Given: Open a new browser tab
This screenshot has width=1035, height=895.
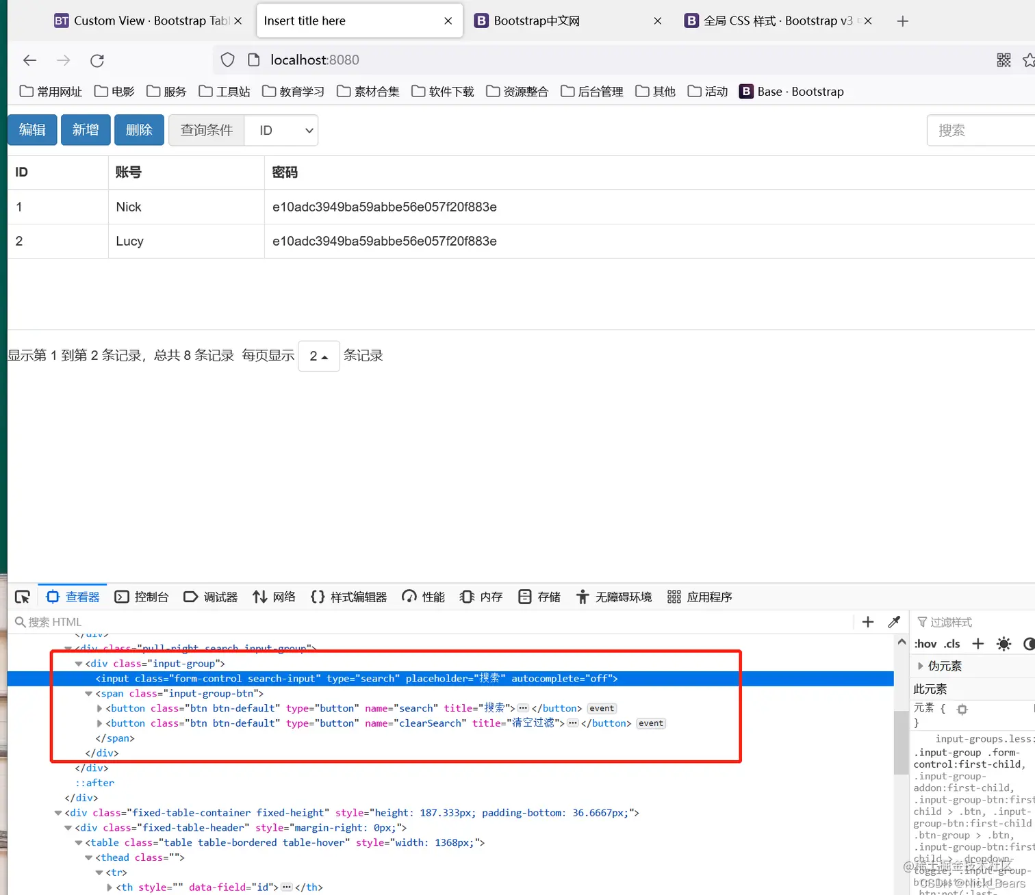Looking at the screenshot, I should point(903,21).
